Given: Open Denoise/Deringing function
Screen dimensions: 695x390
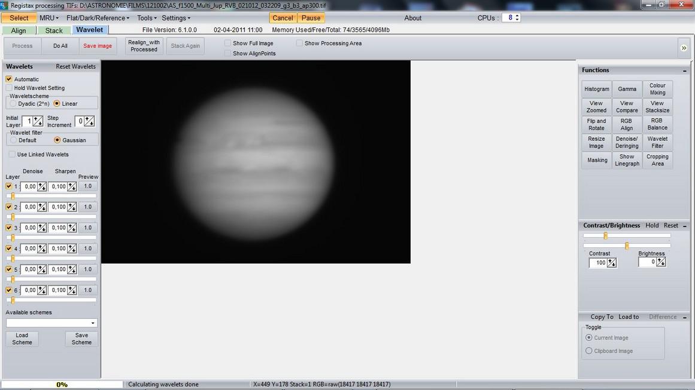Looking at the screenshot, I should [627, 142].
